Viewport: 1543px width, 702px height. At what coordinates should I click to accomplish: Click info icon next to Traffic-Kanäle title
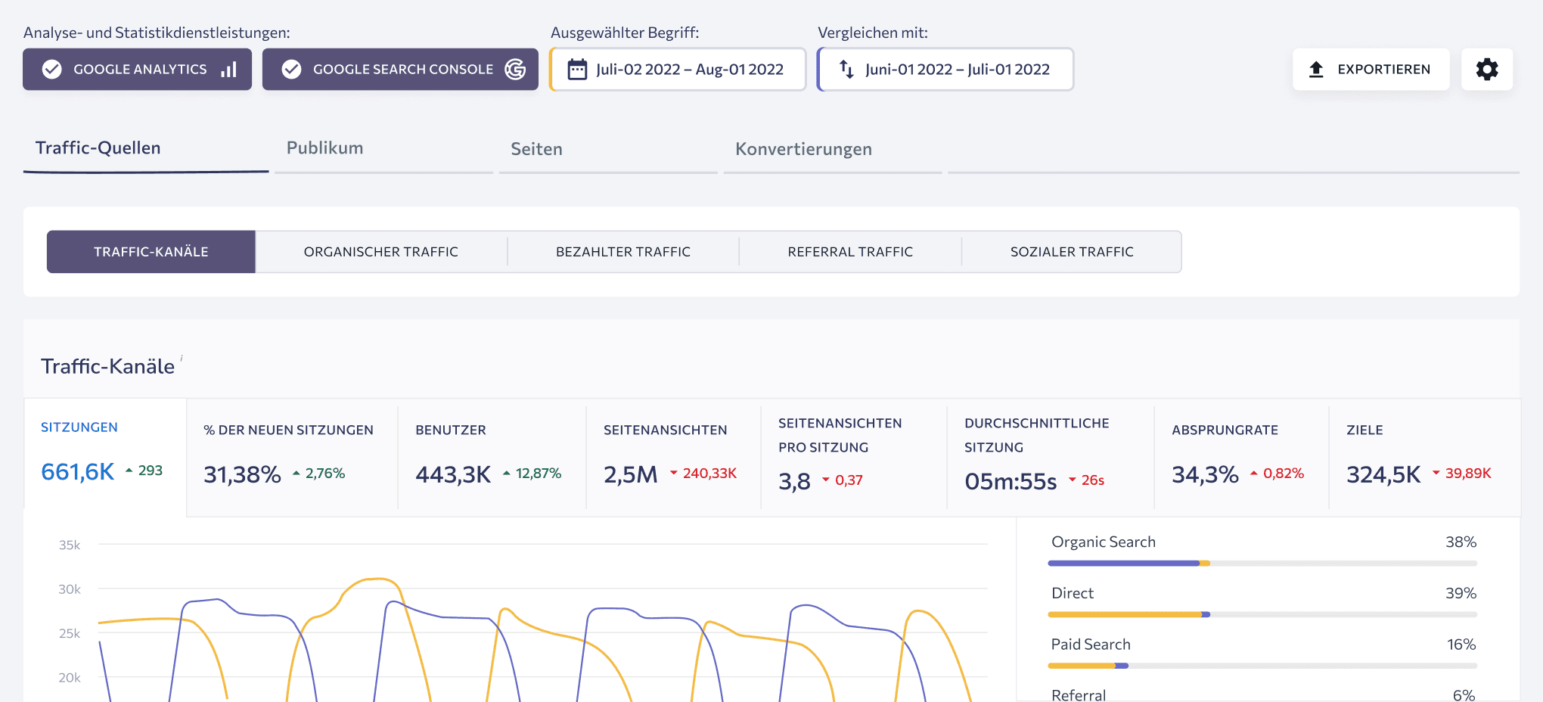point(182,359)
